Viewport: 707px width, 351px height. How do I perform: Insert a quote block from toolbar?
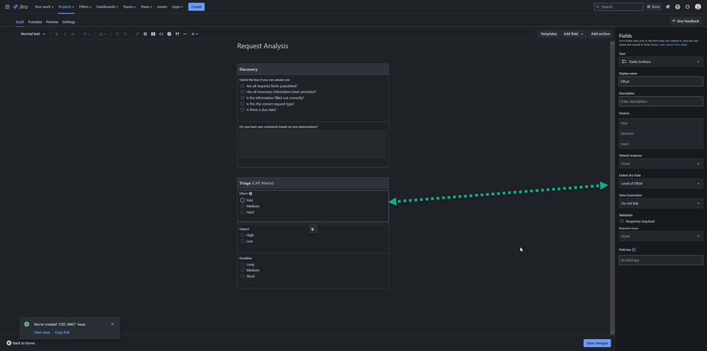click(x=177, y=34)
